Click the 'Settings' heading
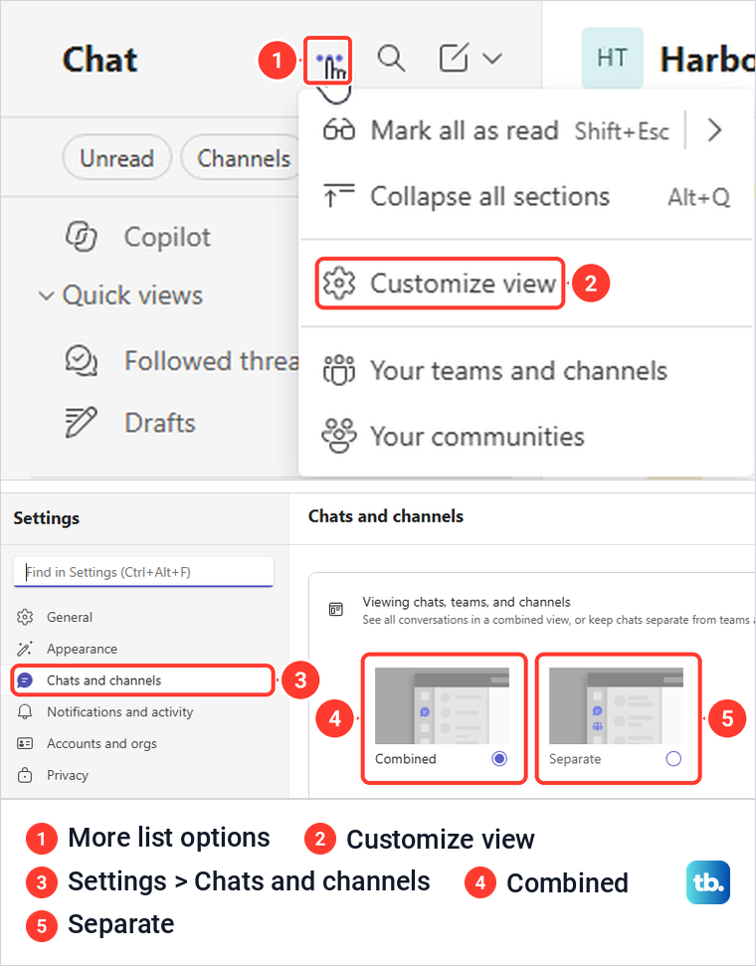 46,518
